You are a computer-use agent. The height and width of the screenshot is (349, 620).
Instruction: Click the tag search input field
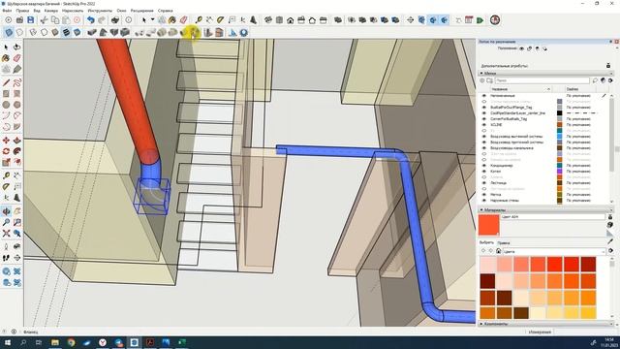tap(542, 80)
